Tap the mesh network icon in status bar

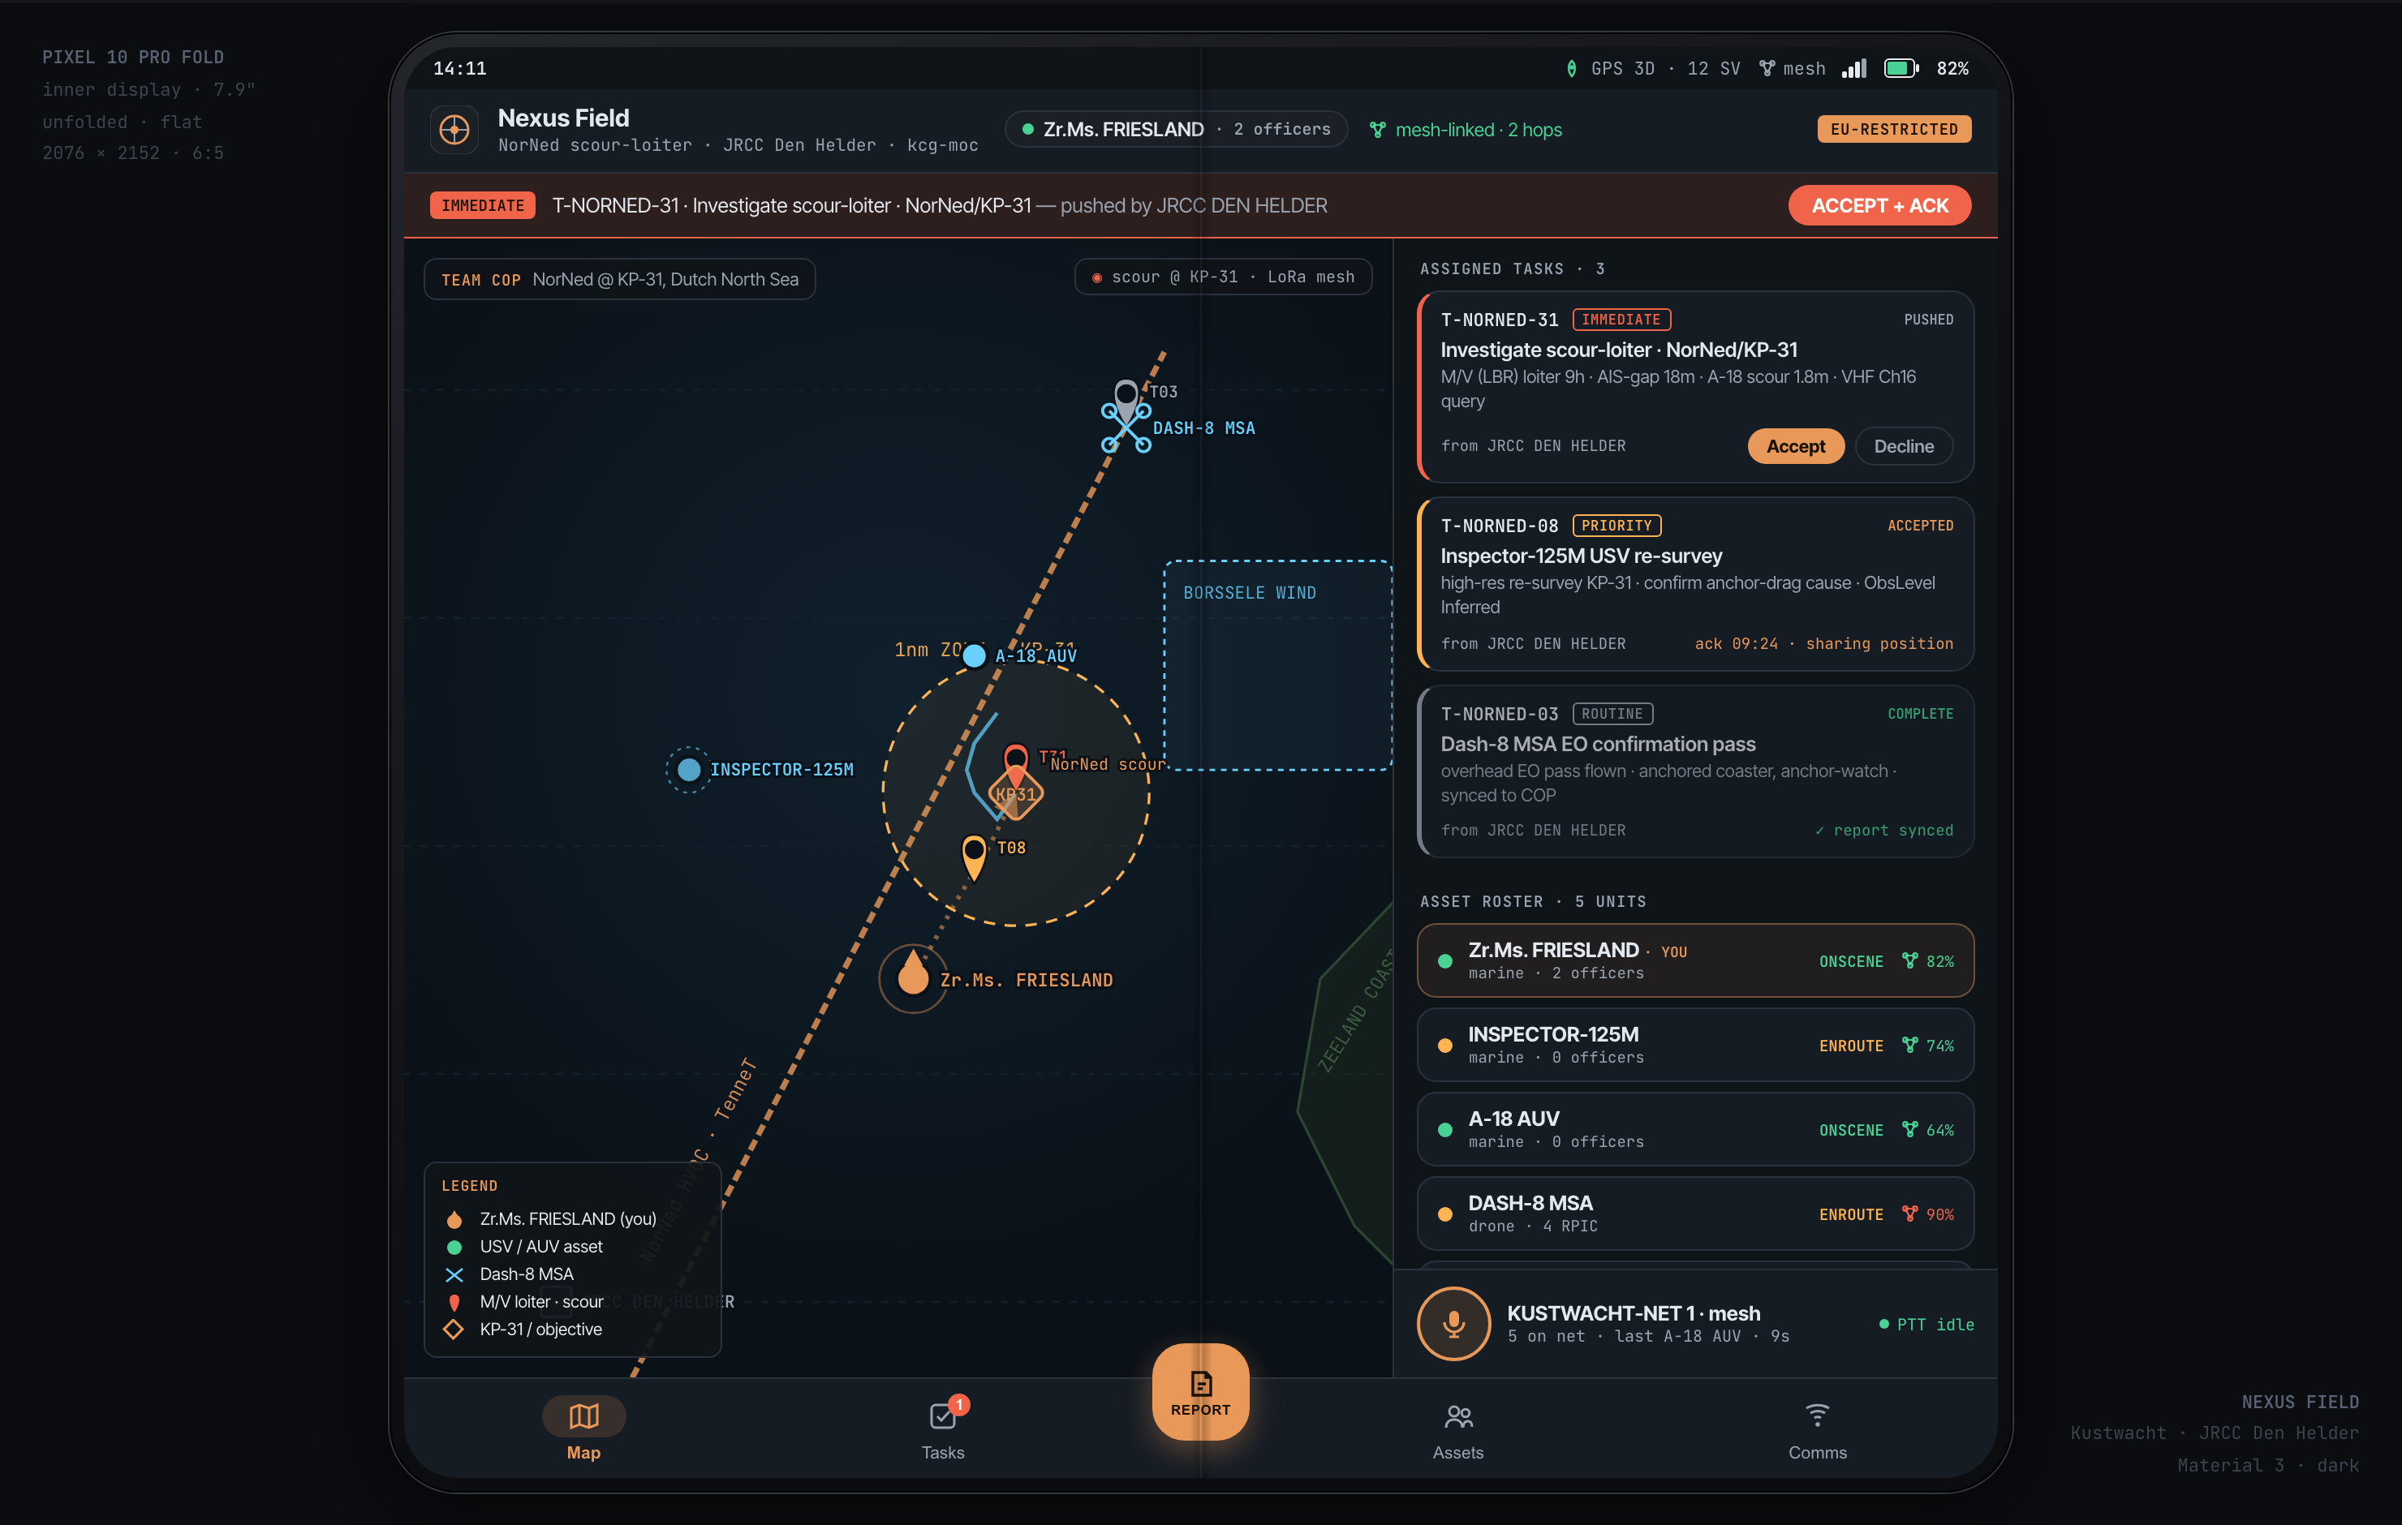tap(1767, 68)
